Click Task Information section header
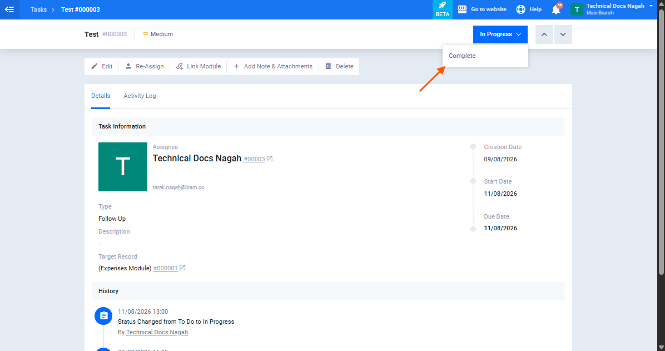Screen dimensions: 665x351 pos(328,126)
